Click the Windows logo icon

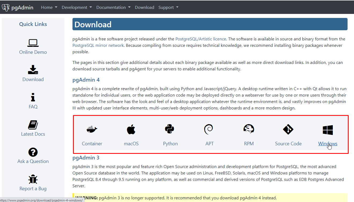(x=328, y=130)
